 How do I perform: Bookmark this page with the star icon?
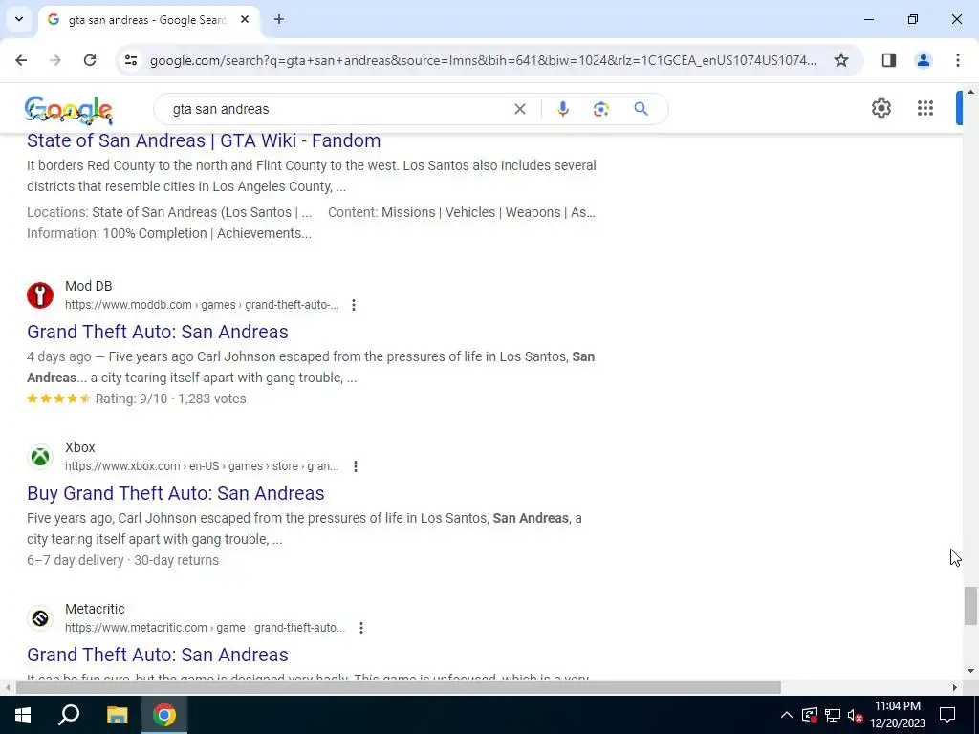pyautogui.click(x=841, y=60)
